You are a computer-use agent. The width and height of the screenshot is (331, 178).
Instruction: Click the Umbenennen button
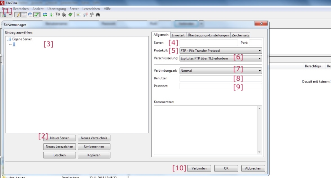tap(94, 147)
